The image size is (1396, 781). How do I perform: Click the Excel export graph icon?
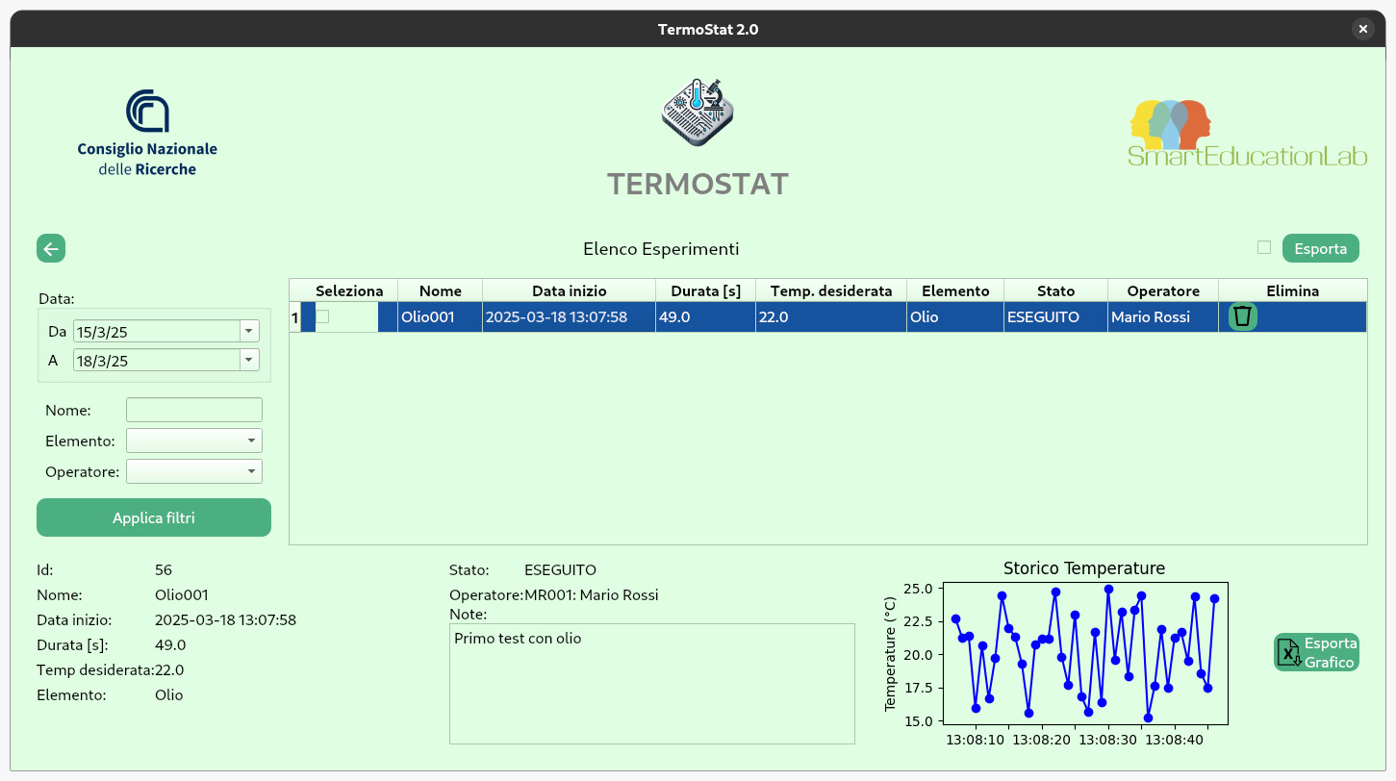(x=1288, y=652)
